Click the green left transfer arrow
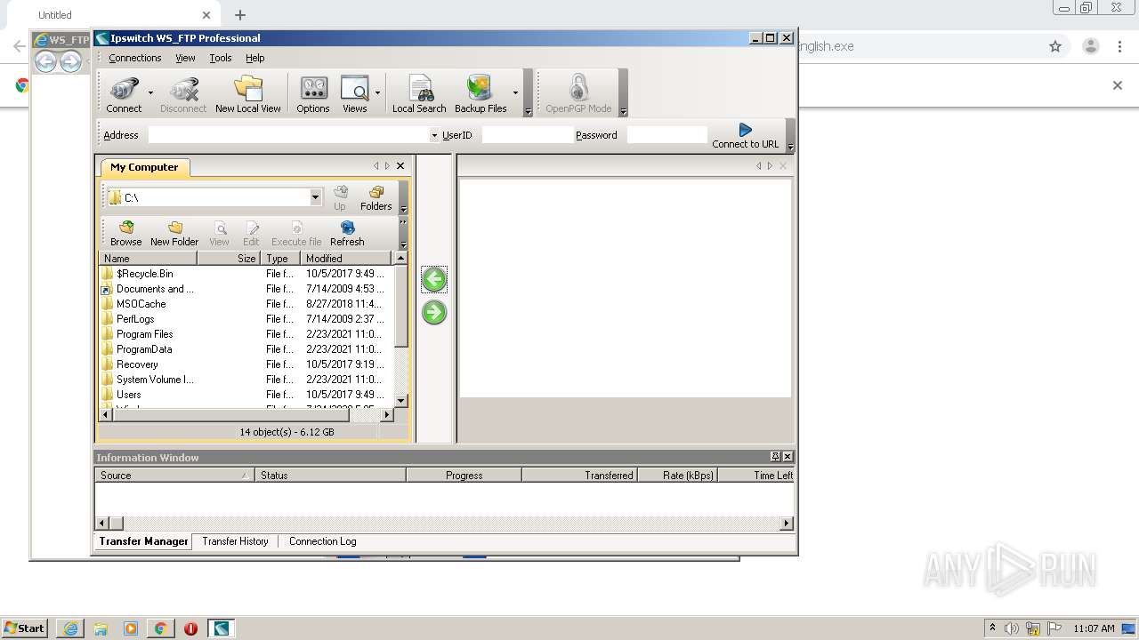The height and width of the screenshot is (640, 1139). pos(434,279)
